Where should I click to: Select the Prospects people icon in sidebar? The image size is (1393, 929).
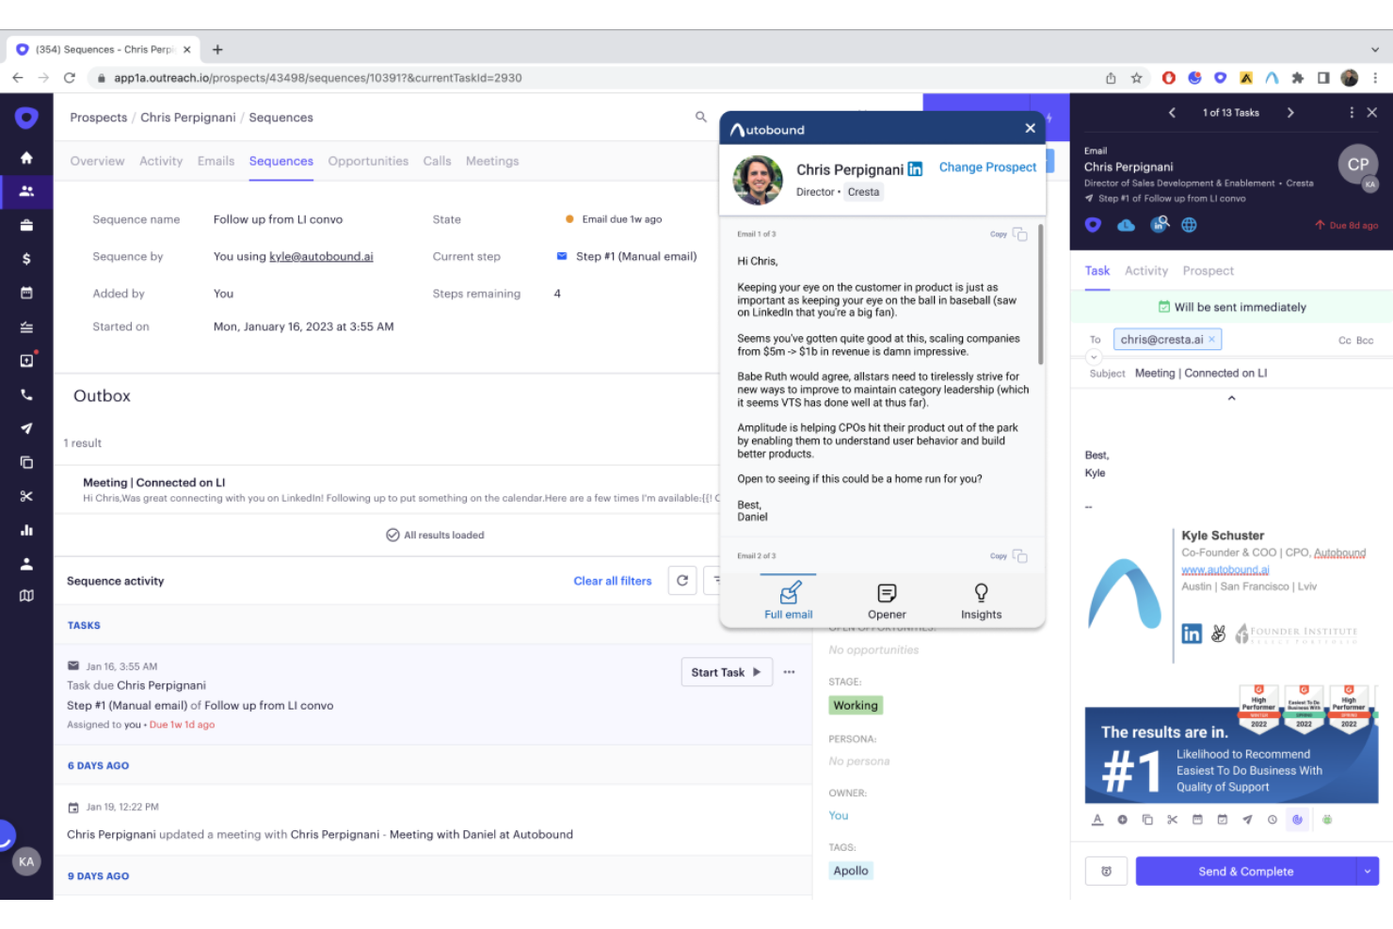(x=26, y=191)
